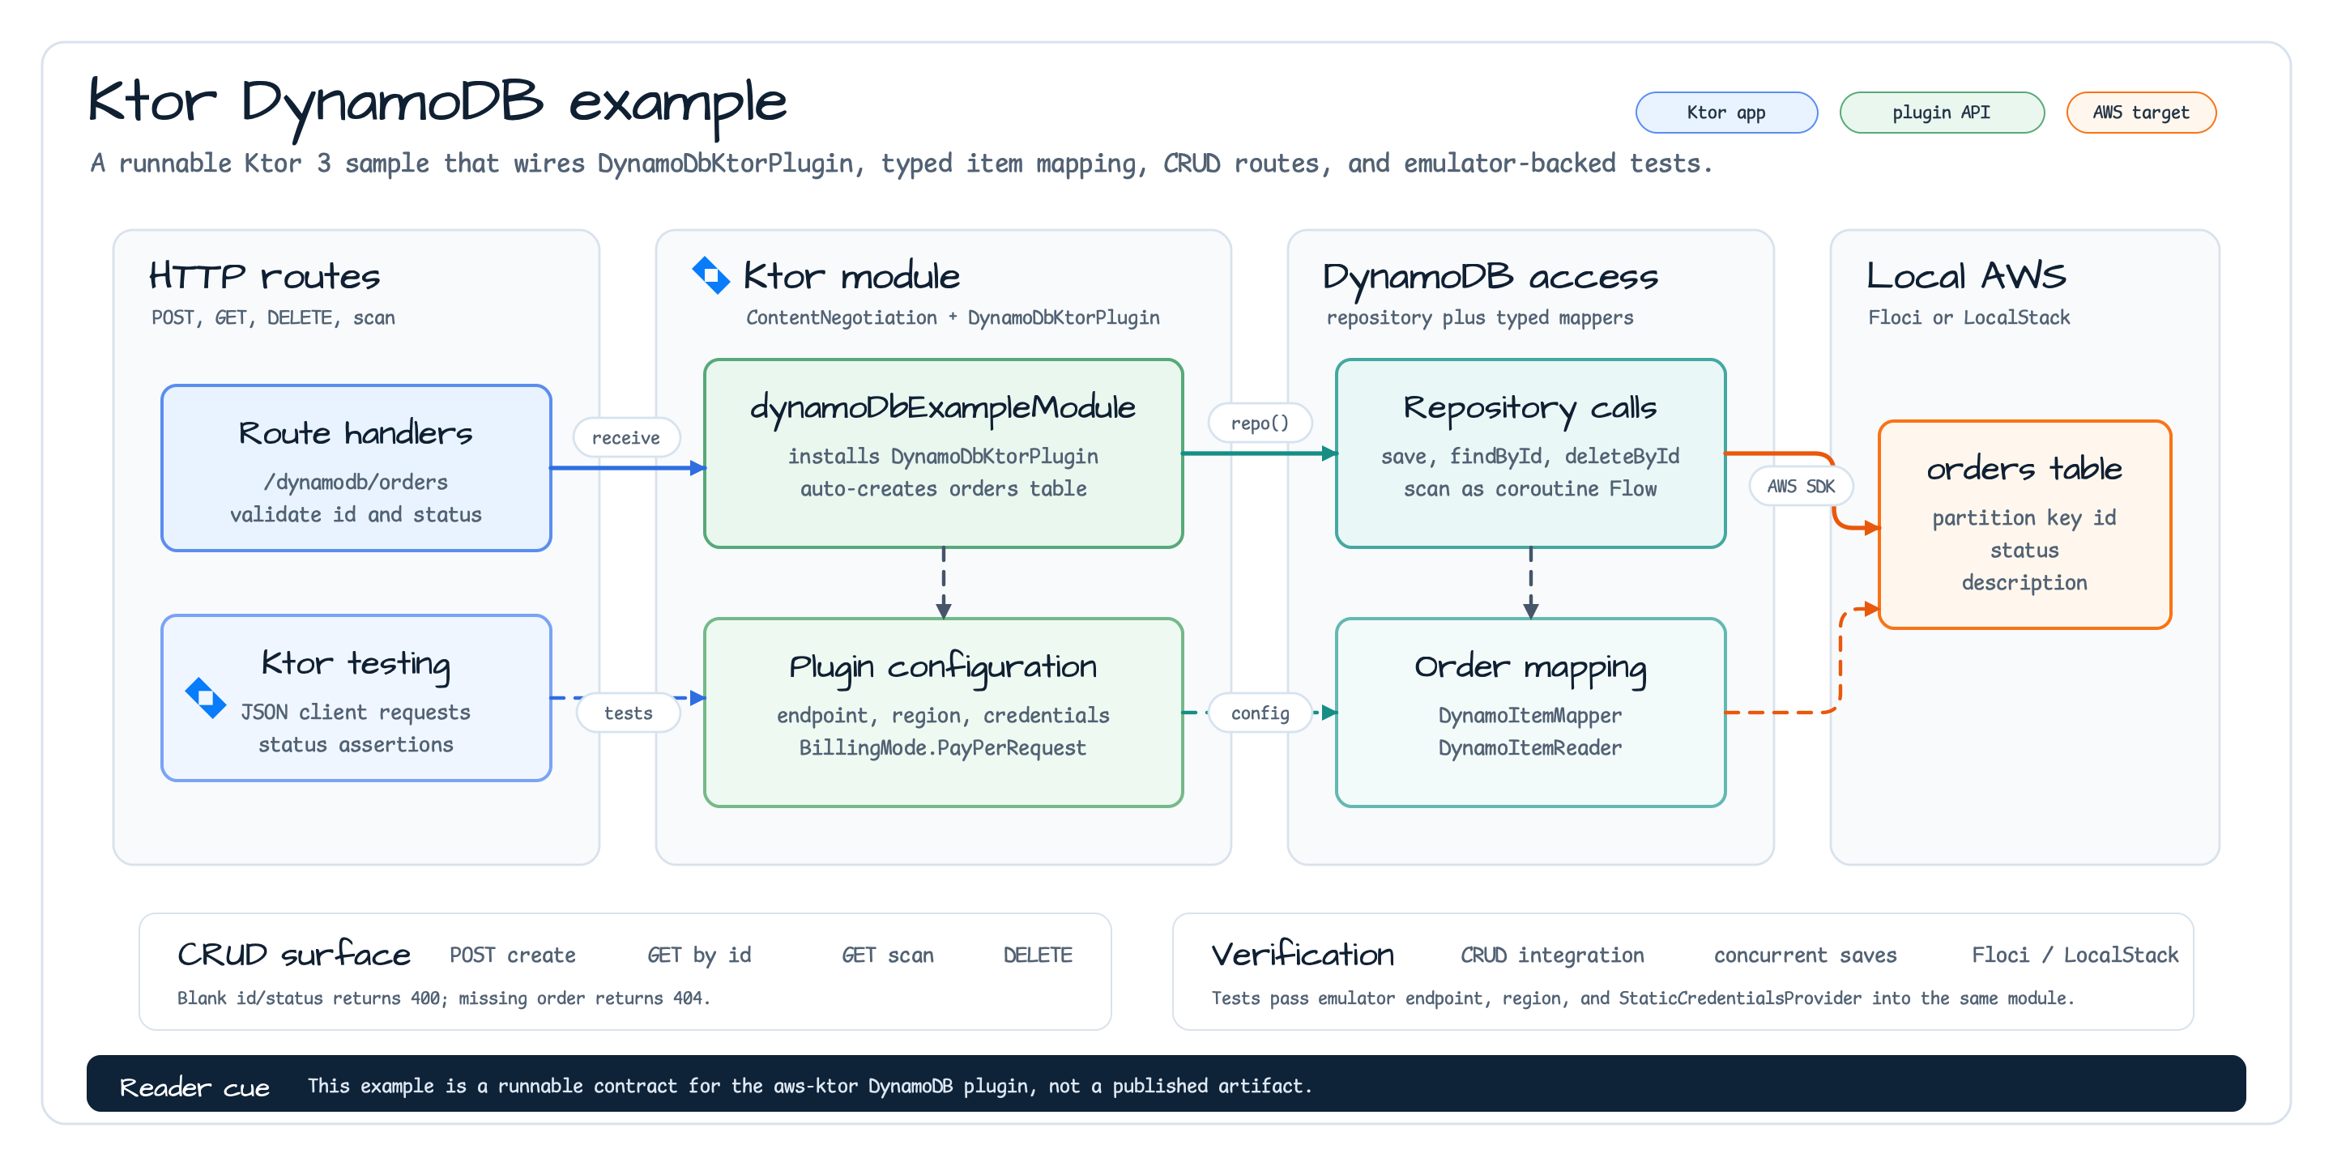Click 'endpoint, region, credentials' text

pyautogui.click(x=943, y=716)
